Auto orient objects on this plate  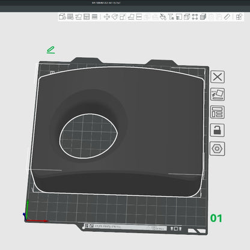coord(218,94)
